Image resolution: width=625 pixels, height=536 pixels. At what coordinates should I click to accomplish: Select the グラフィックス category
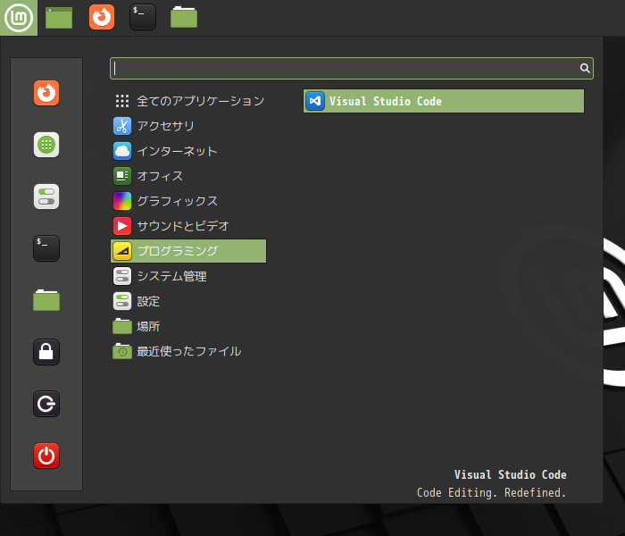pos(188,201)
